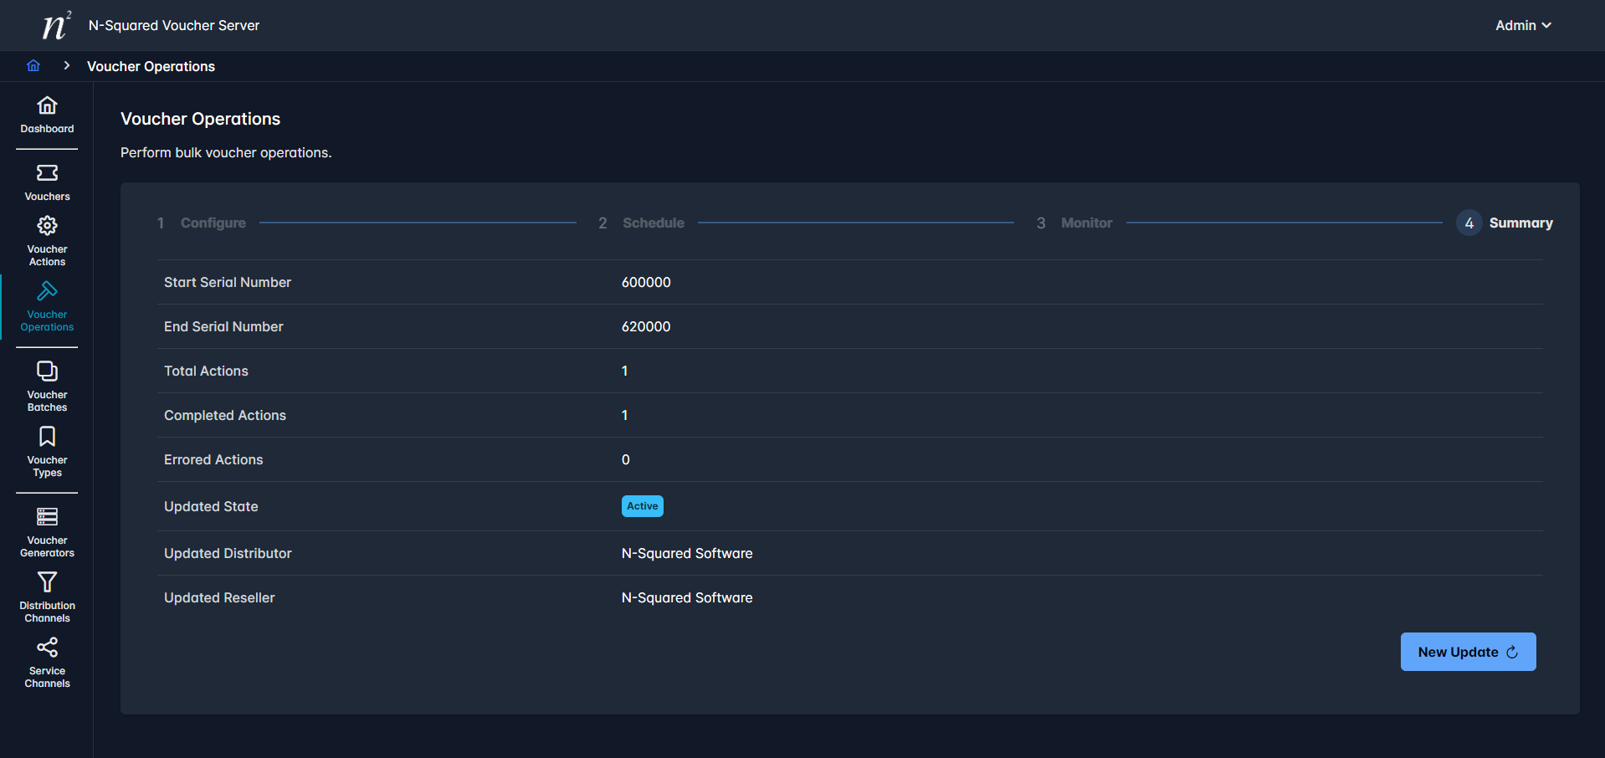The width and height of the screenshot is (1605, 758).
Task: Expand the Admin user menu
Action: (1523, 25)
